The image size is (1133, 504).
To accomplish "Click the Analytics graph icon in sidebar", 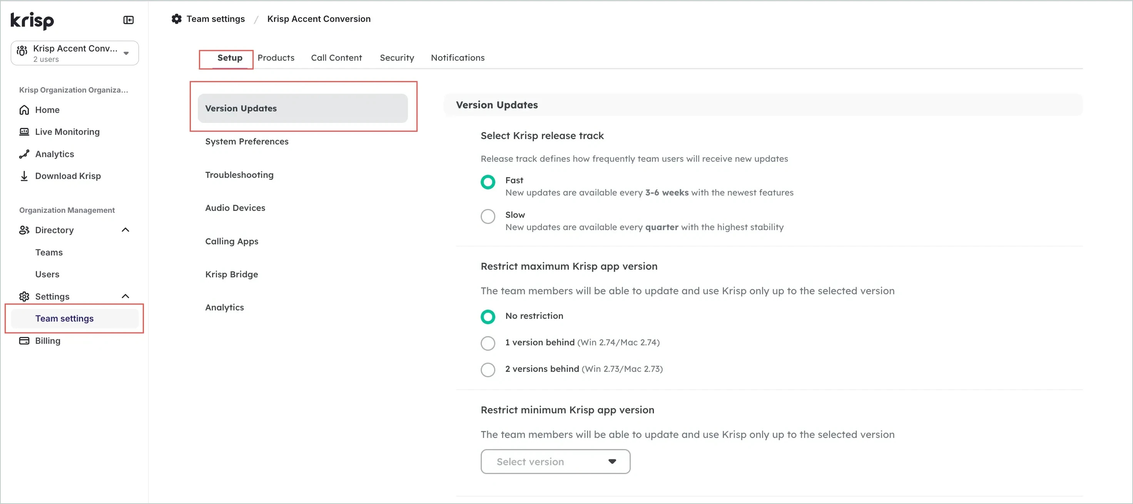I will tap(24, 154).
